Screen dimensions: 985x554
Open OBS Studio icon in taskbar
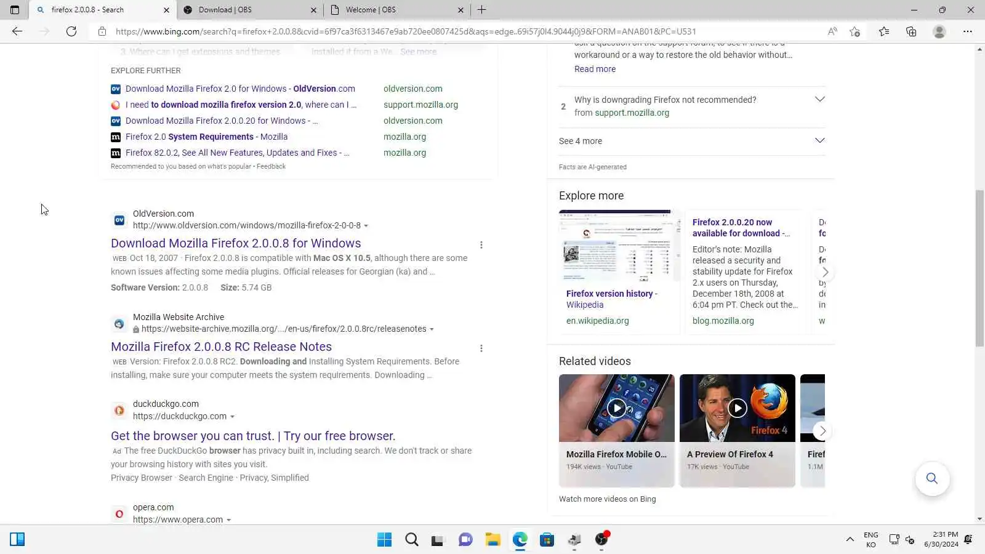601,540
